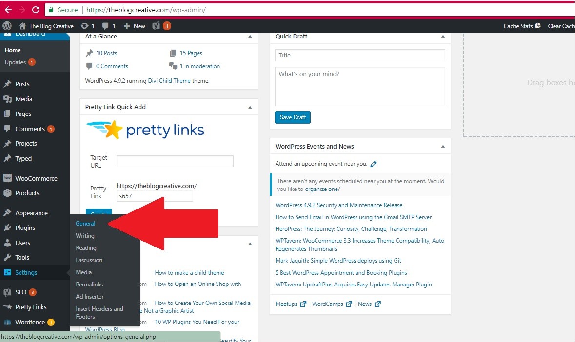Screen dimensions: 575x342
Task: Click the Posts pushpin icon in sidebar
Action: (7, 84)
